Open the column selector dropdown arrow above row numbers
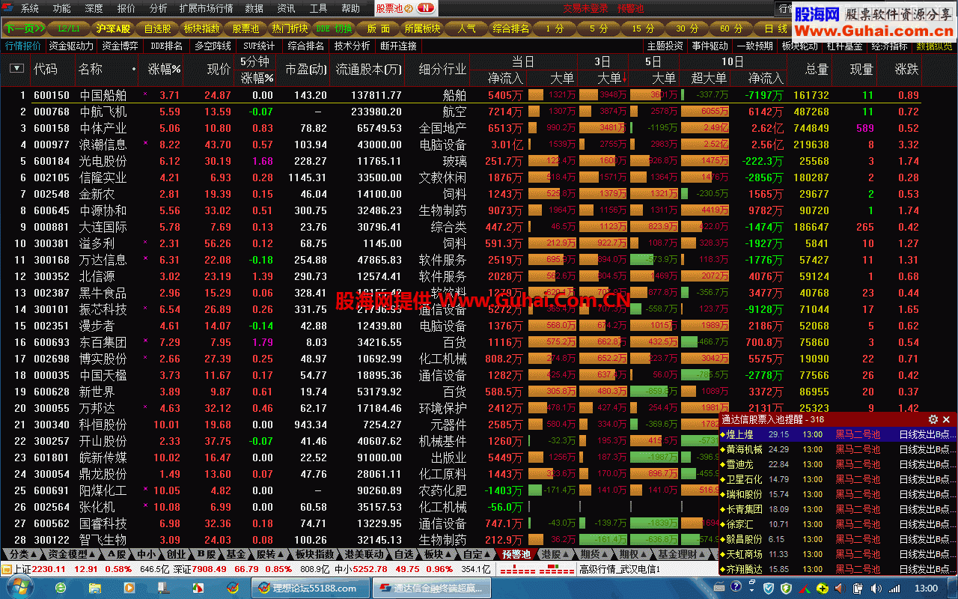This screenshot has height=599, width=958. pos(16,68)
